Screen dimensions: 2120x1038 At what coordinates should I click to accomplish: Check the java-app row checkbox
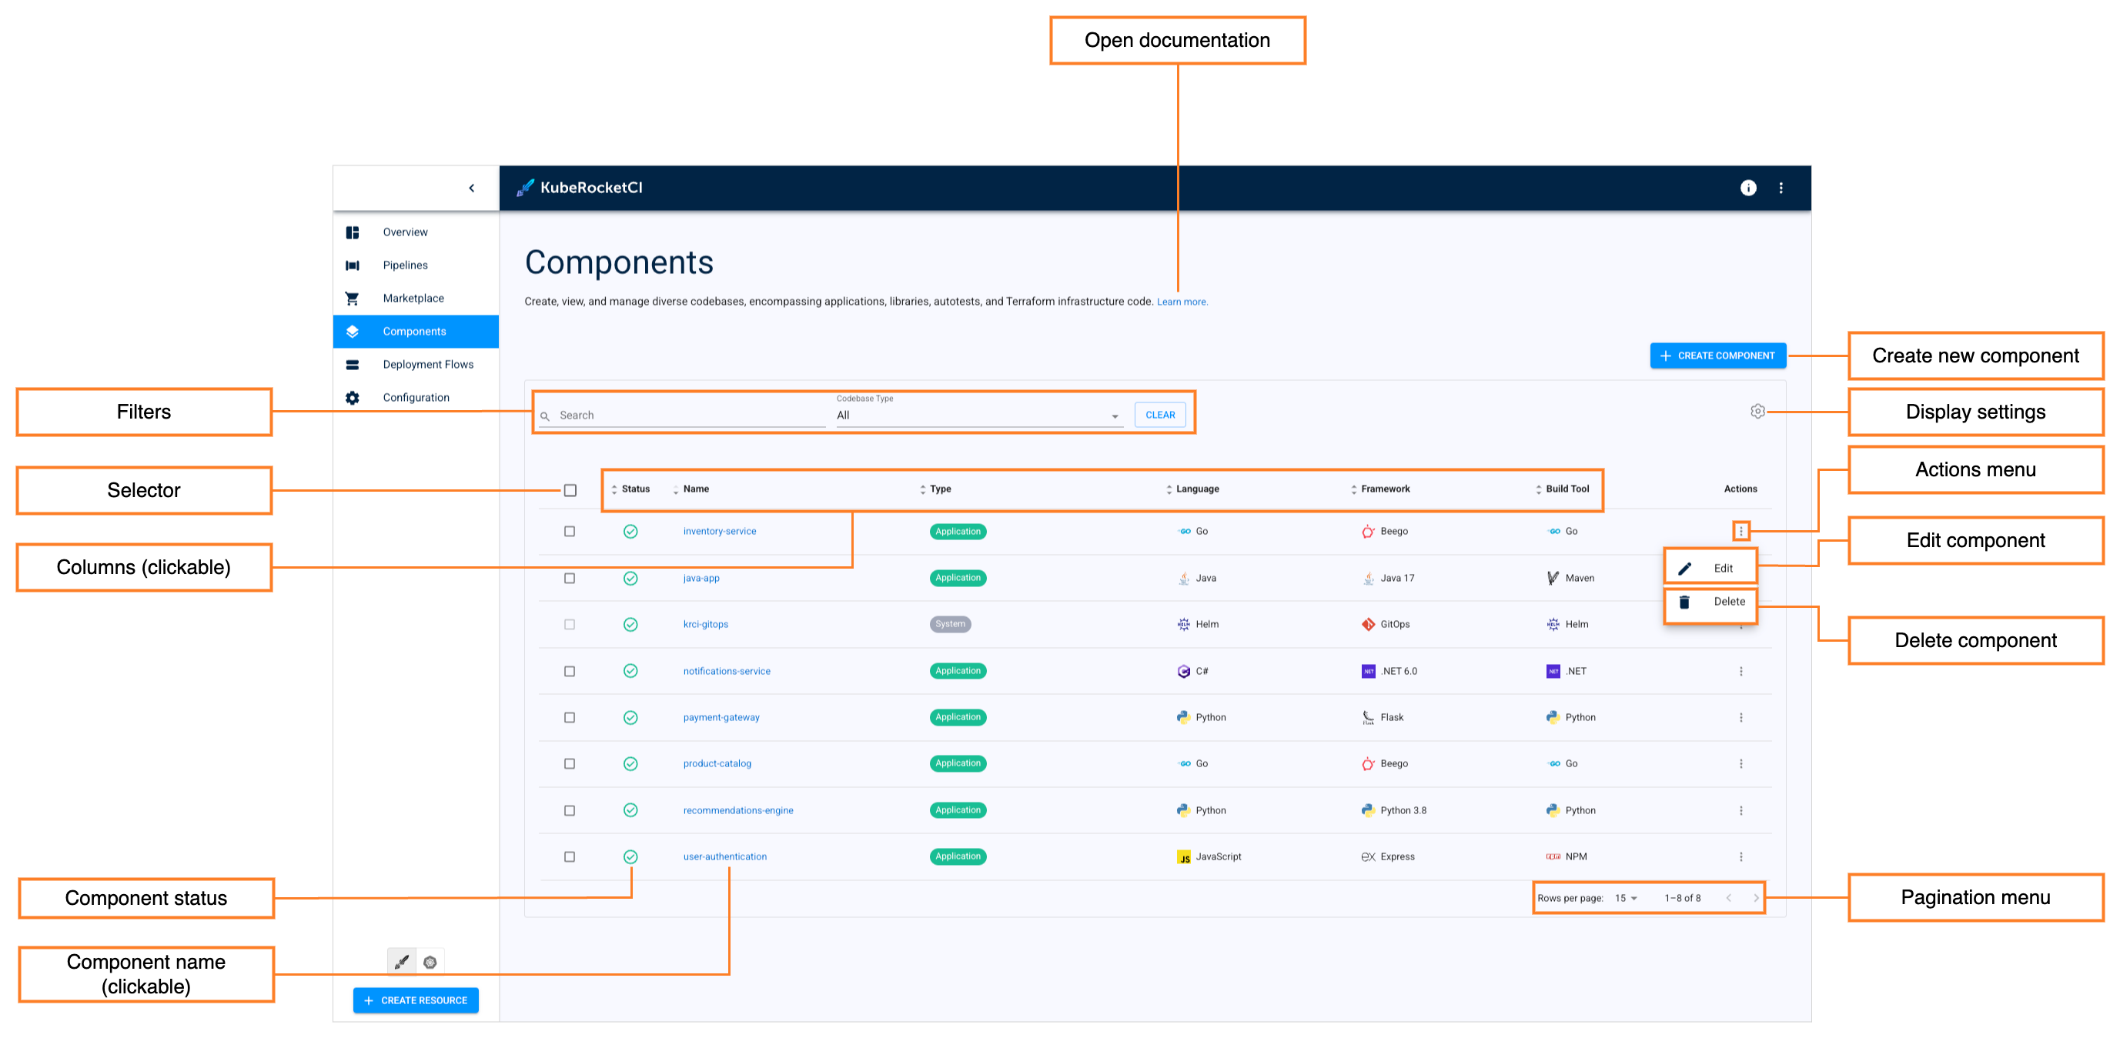coord(570,578)
